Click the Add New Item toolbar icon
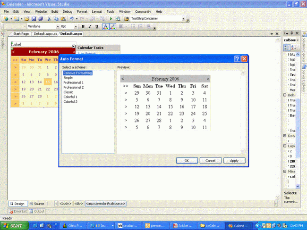Image resolution: width=307 pixels, height=230 pixels. point(17,18)
